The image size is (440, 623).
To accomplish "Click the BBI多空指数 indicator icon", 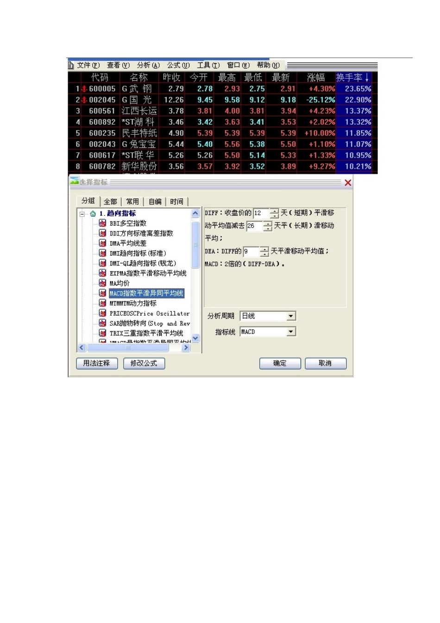I will 102,223.
